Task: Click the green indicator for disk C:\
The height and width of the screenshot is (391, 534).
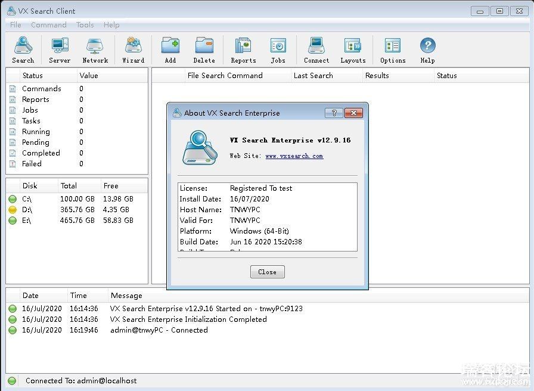Action: (x=13, y=199)
